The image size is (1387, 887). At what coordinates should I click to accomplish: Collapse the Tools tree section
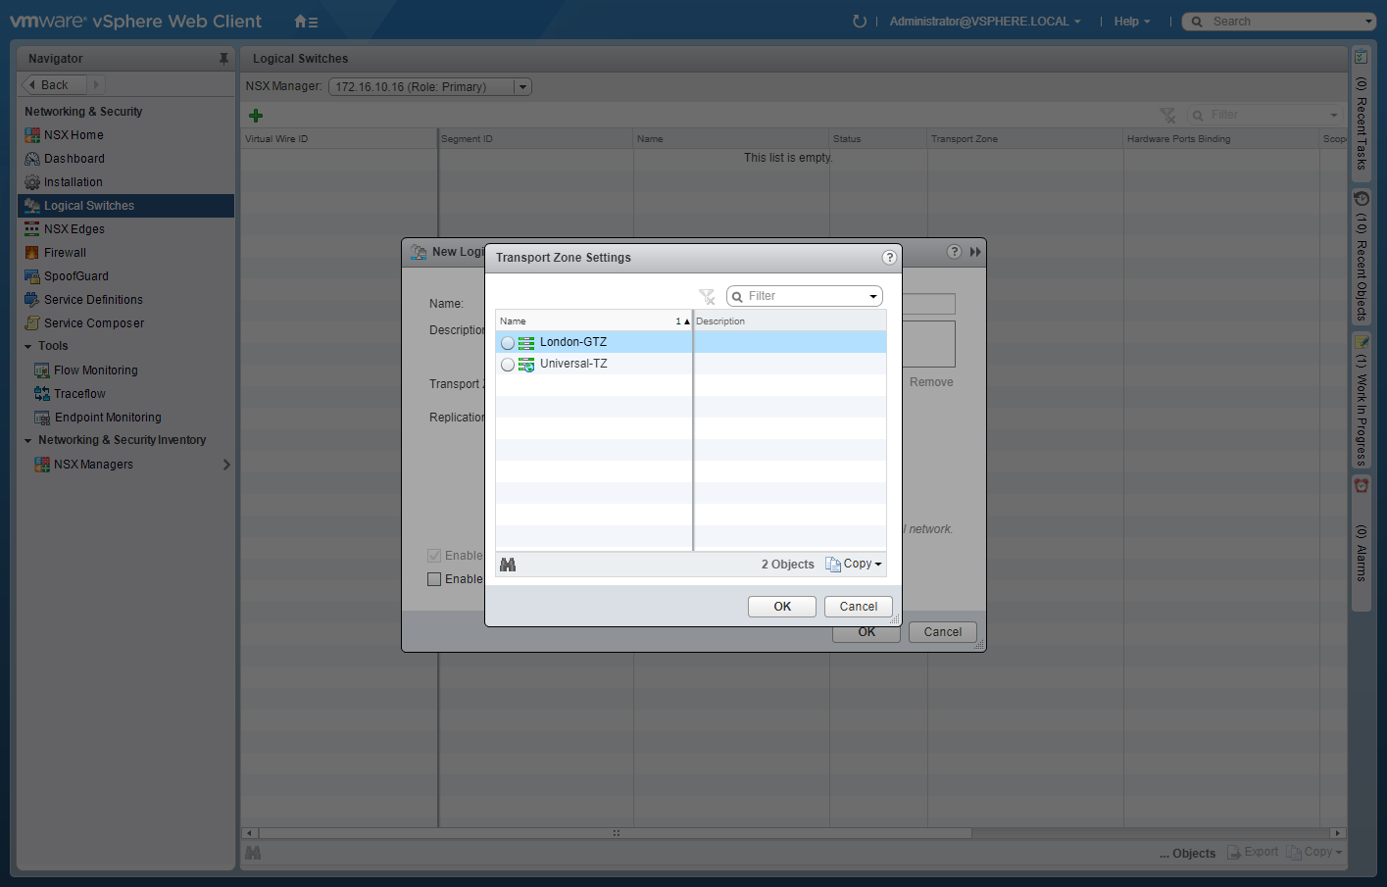pyautogui.click(x=28, y=347)
